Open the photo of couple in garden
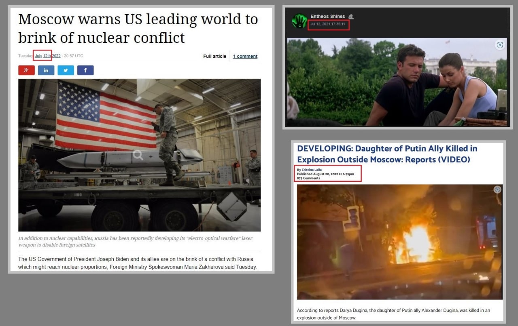This screenshot has width=518, height=326. coord(397,82)
